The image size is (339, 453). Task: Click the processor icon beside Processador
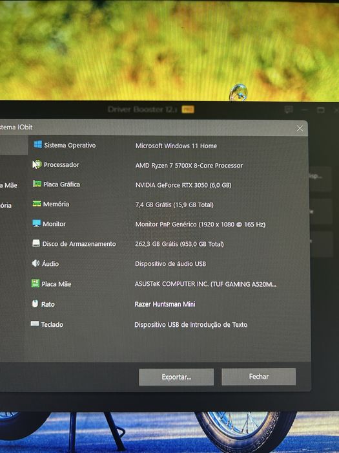tap(37, 164)
